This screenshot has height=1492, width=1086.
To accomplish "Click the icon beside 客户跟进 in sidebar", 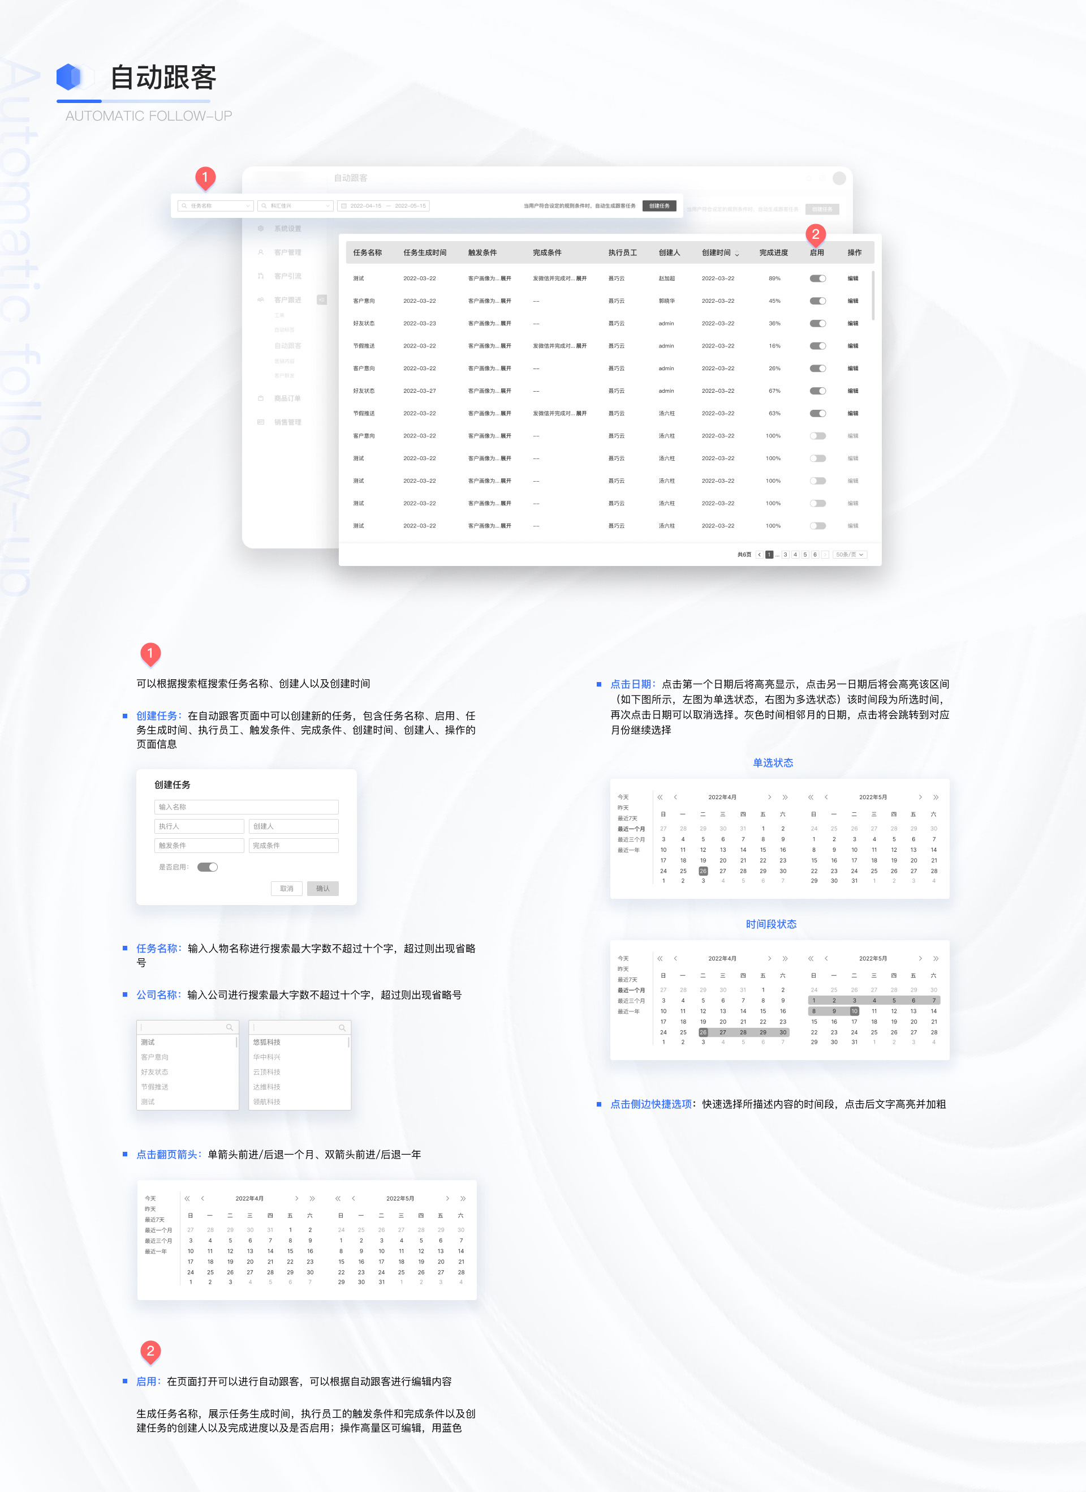I will 261,299.
